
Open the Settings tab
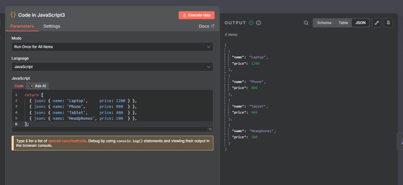point(52,26)
